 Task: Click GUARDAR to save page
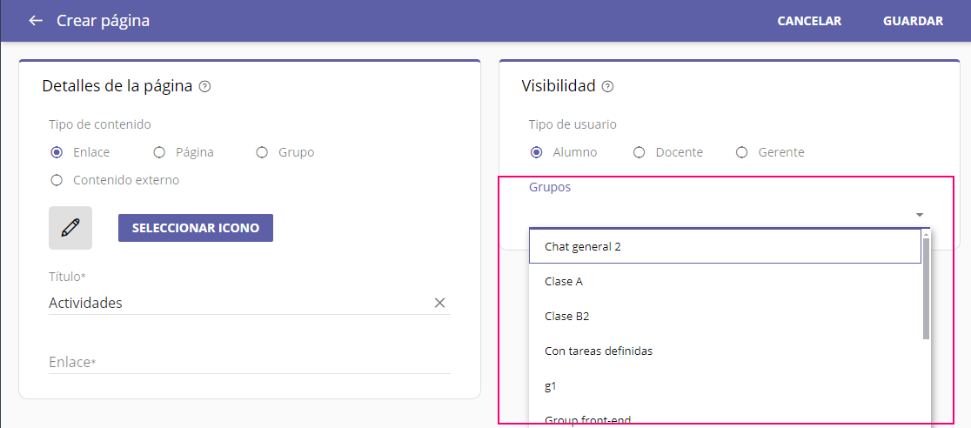(913, 21)
